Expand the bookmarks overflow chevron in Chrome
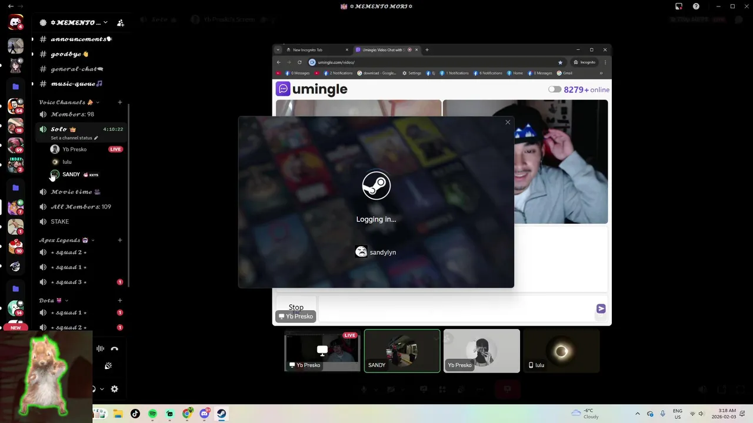 pyautogui.click(x=601, y=73)
